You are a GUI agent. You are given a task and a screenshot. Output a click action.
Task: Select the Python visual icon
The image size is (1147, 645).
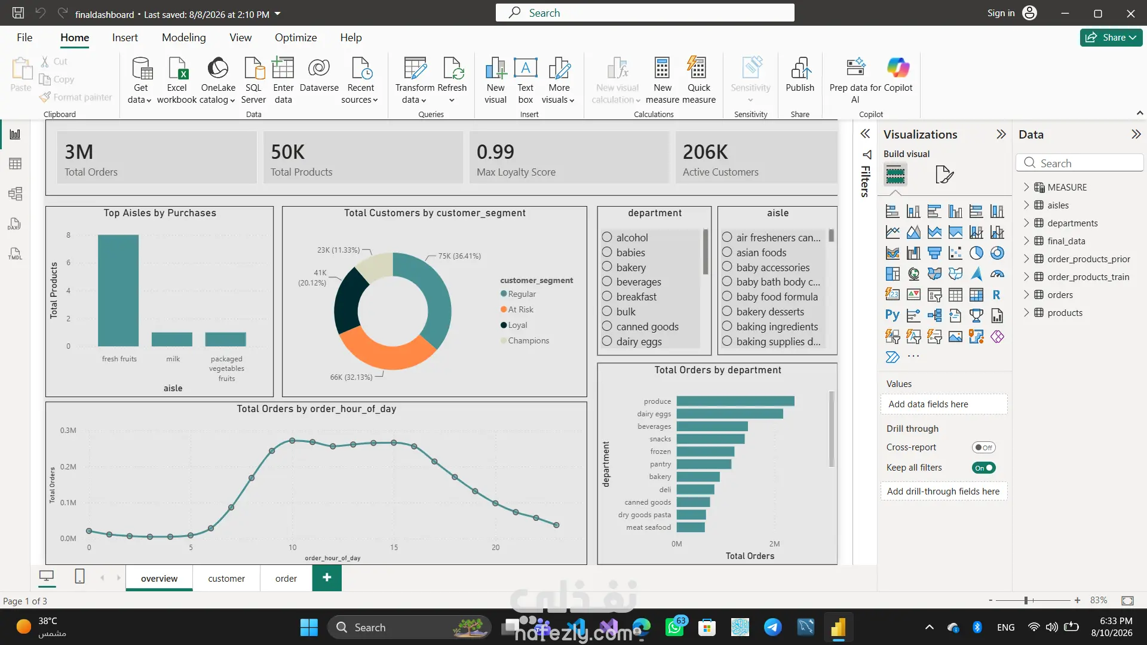point(893,315)
